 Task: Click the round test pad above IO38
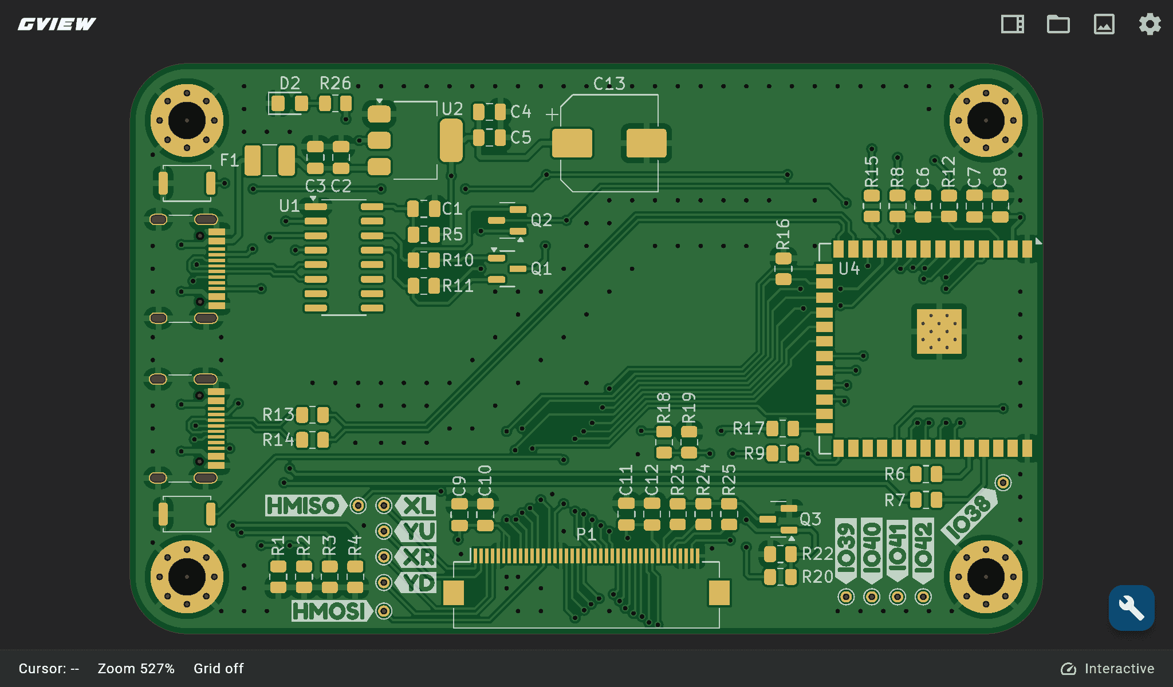tap(1003, 482)
